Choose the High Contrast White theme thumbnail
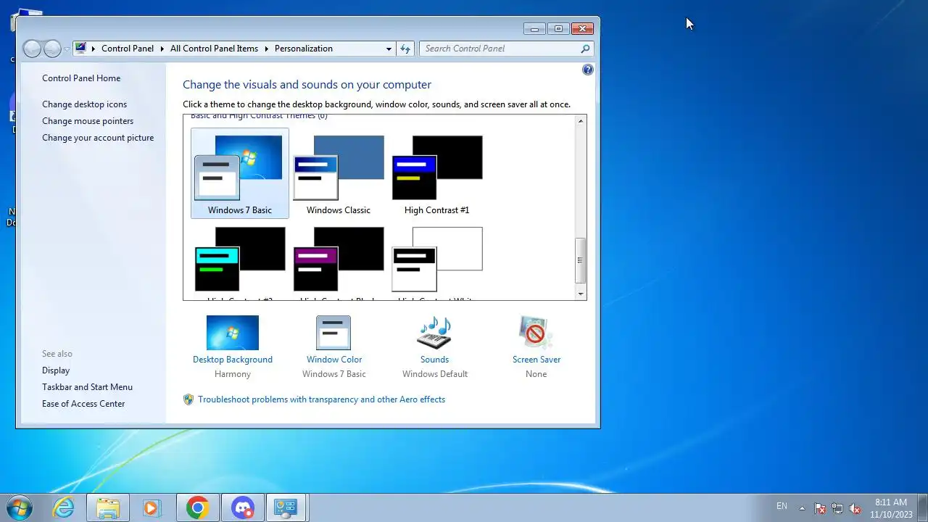This screenshot has width=928, height=522. [437, 260]
